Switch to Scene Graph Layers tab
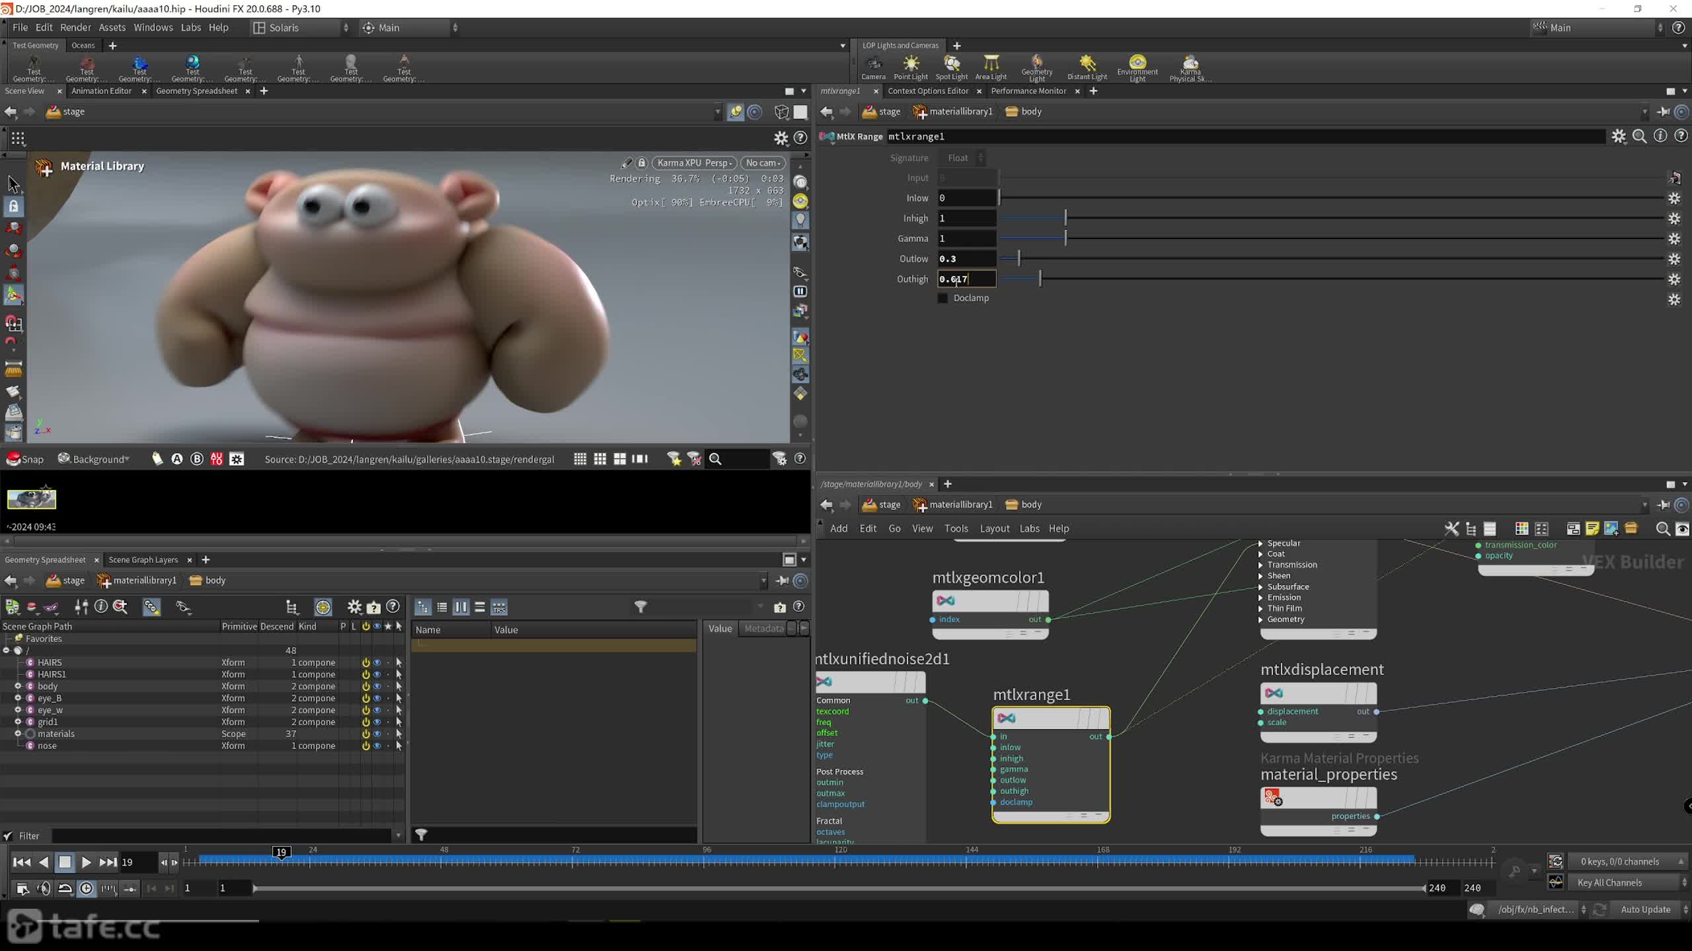Screen dimensions: 1692x951 143,559
